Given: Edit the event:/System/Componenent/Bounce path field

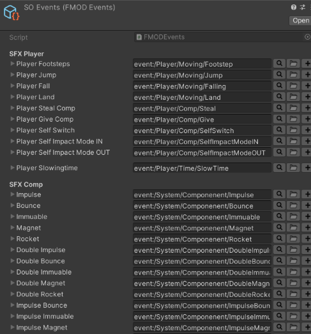Looking at the screenshot, I should click(202, 206).
